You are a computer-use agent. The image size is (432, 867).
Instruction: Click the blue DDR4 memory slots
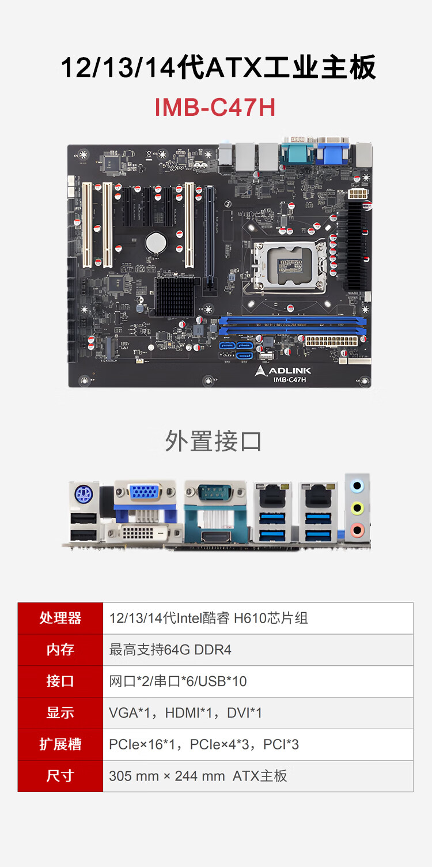click(292, 325)
